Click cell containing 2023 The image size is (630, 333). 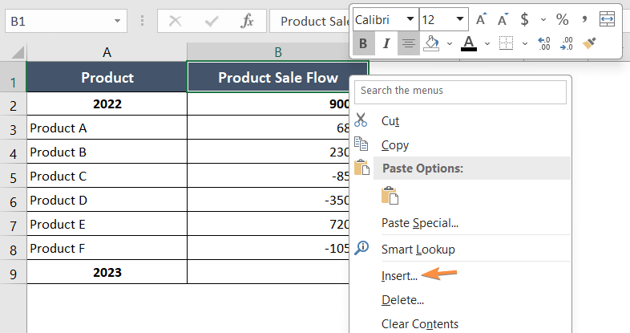click(107, 272)
